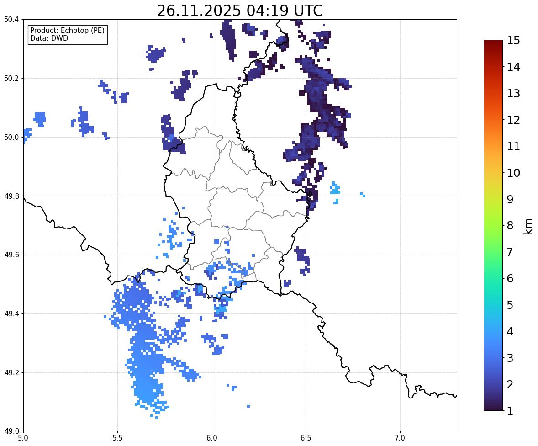The image size is (538, 446).
Task: Click the longitude axis label 5.5
Action: (x=118, y=438)
